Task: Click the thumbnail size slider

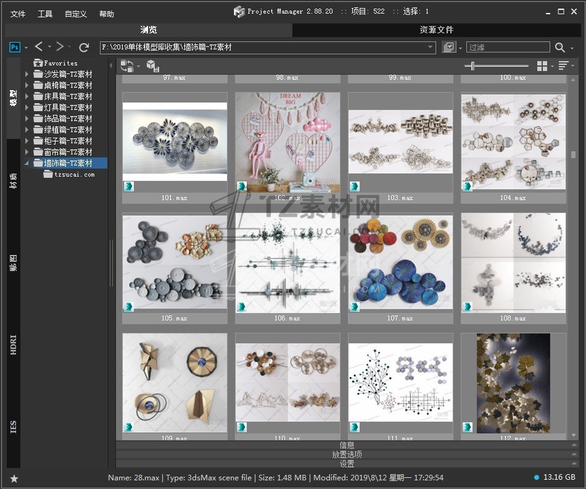Action: click(473, 65)
